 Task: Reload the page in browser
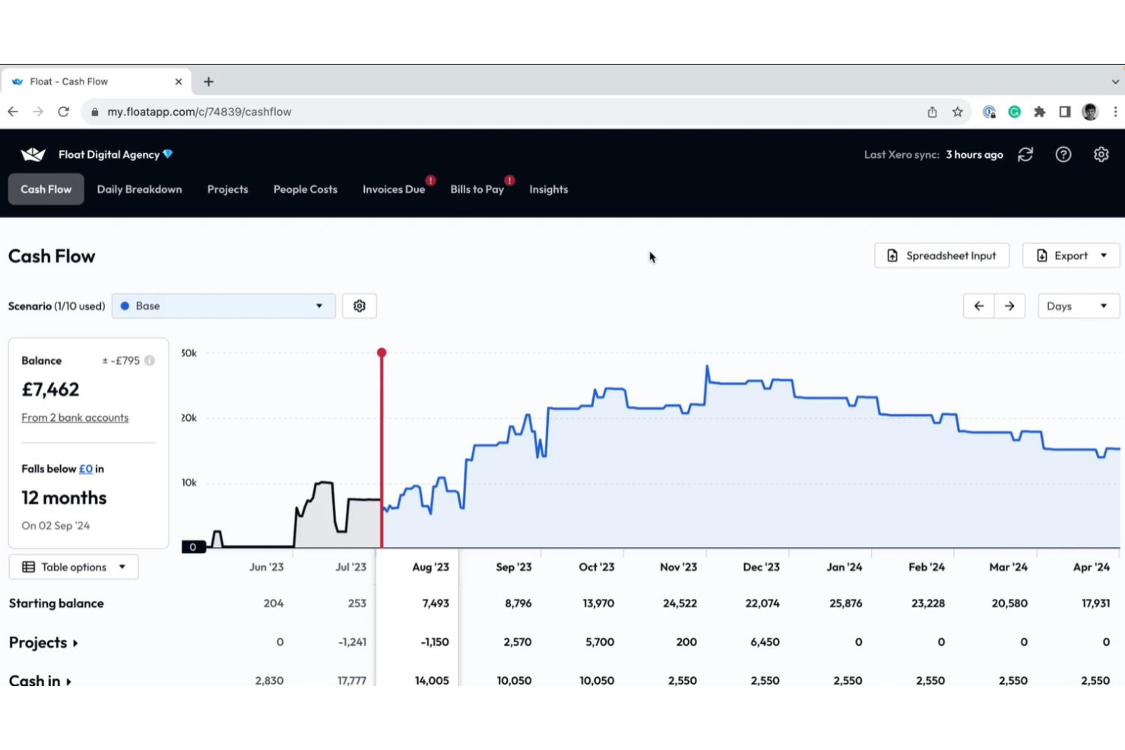[x=64, y=112]
